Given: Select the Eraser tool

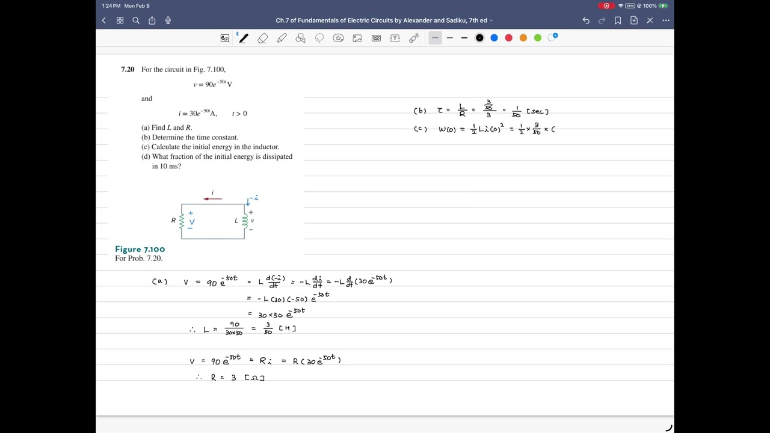Looking at the screenshot, I should [x=263, y=38].
